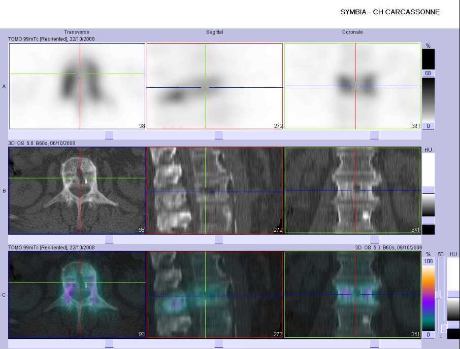Click the upper threshold field showing 68
460x349 pixels.
pos(429,73)
